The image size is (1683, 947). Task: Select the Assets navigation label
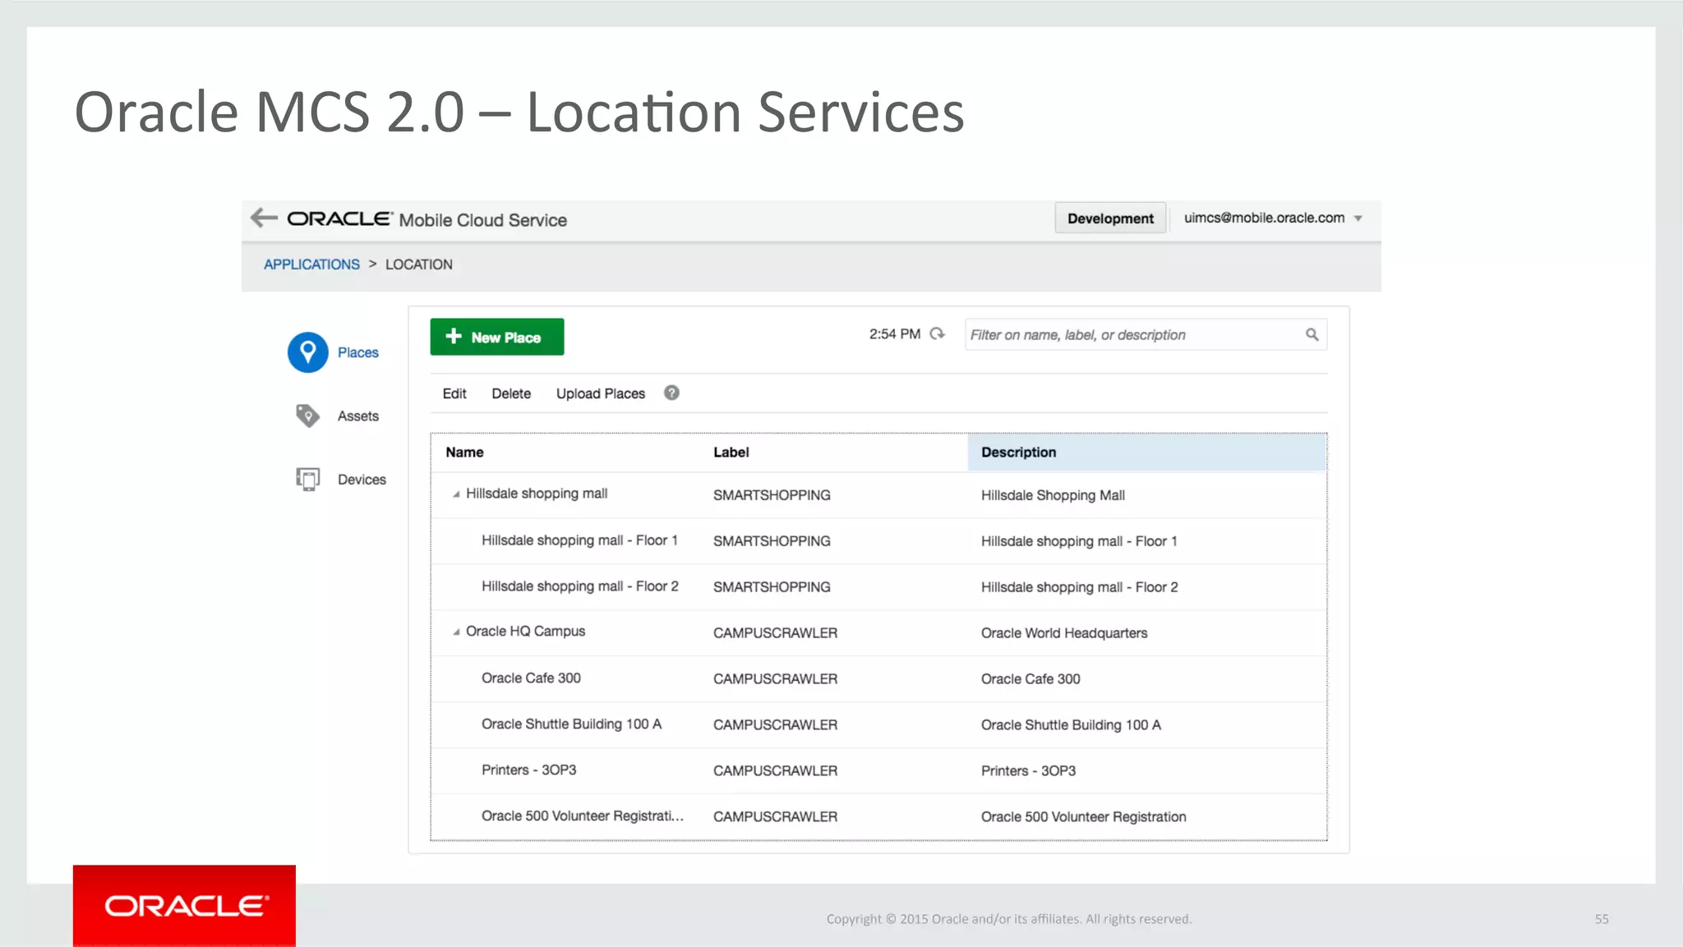(358, 416)
